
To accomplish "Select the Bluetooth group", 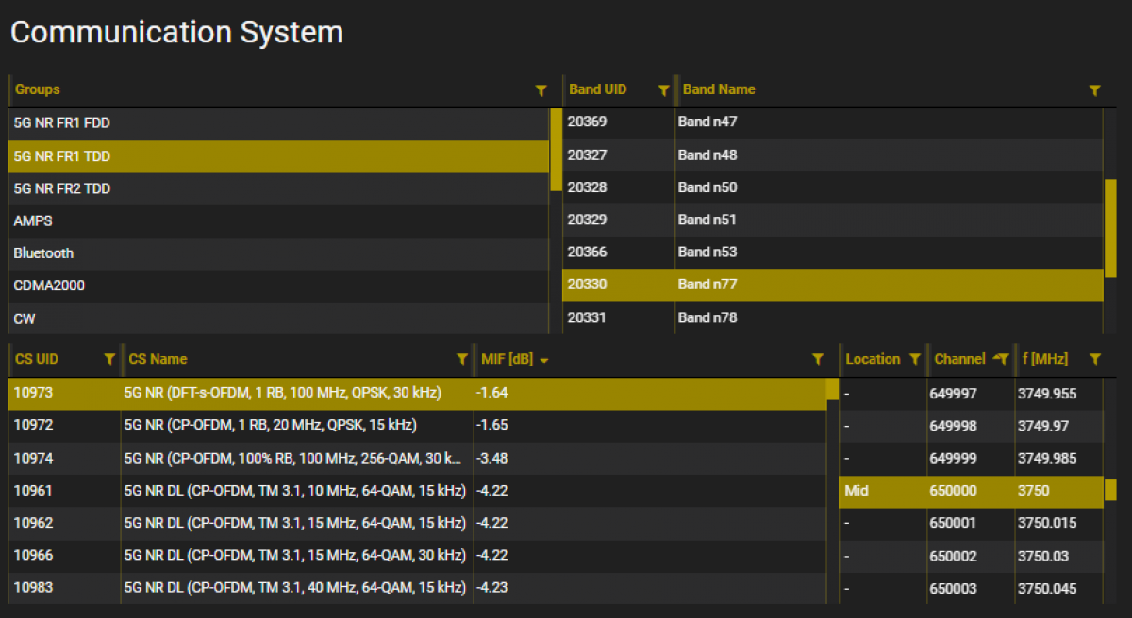I will pyautogui.click(x=141, y=253).
